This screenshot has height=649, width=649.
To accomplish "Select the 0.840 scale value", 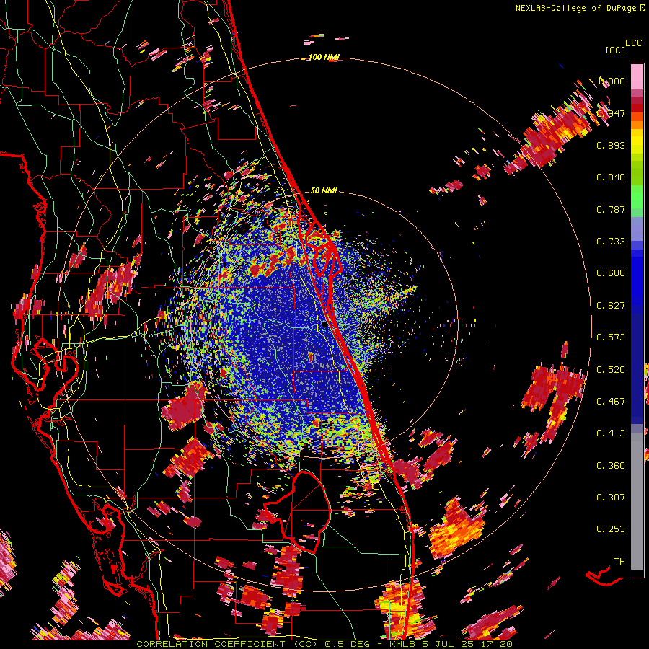I will 611,177.
